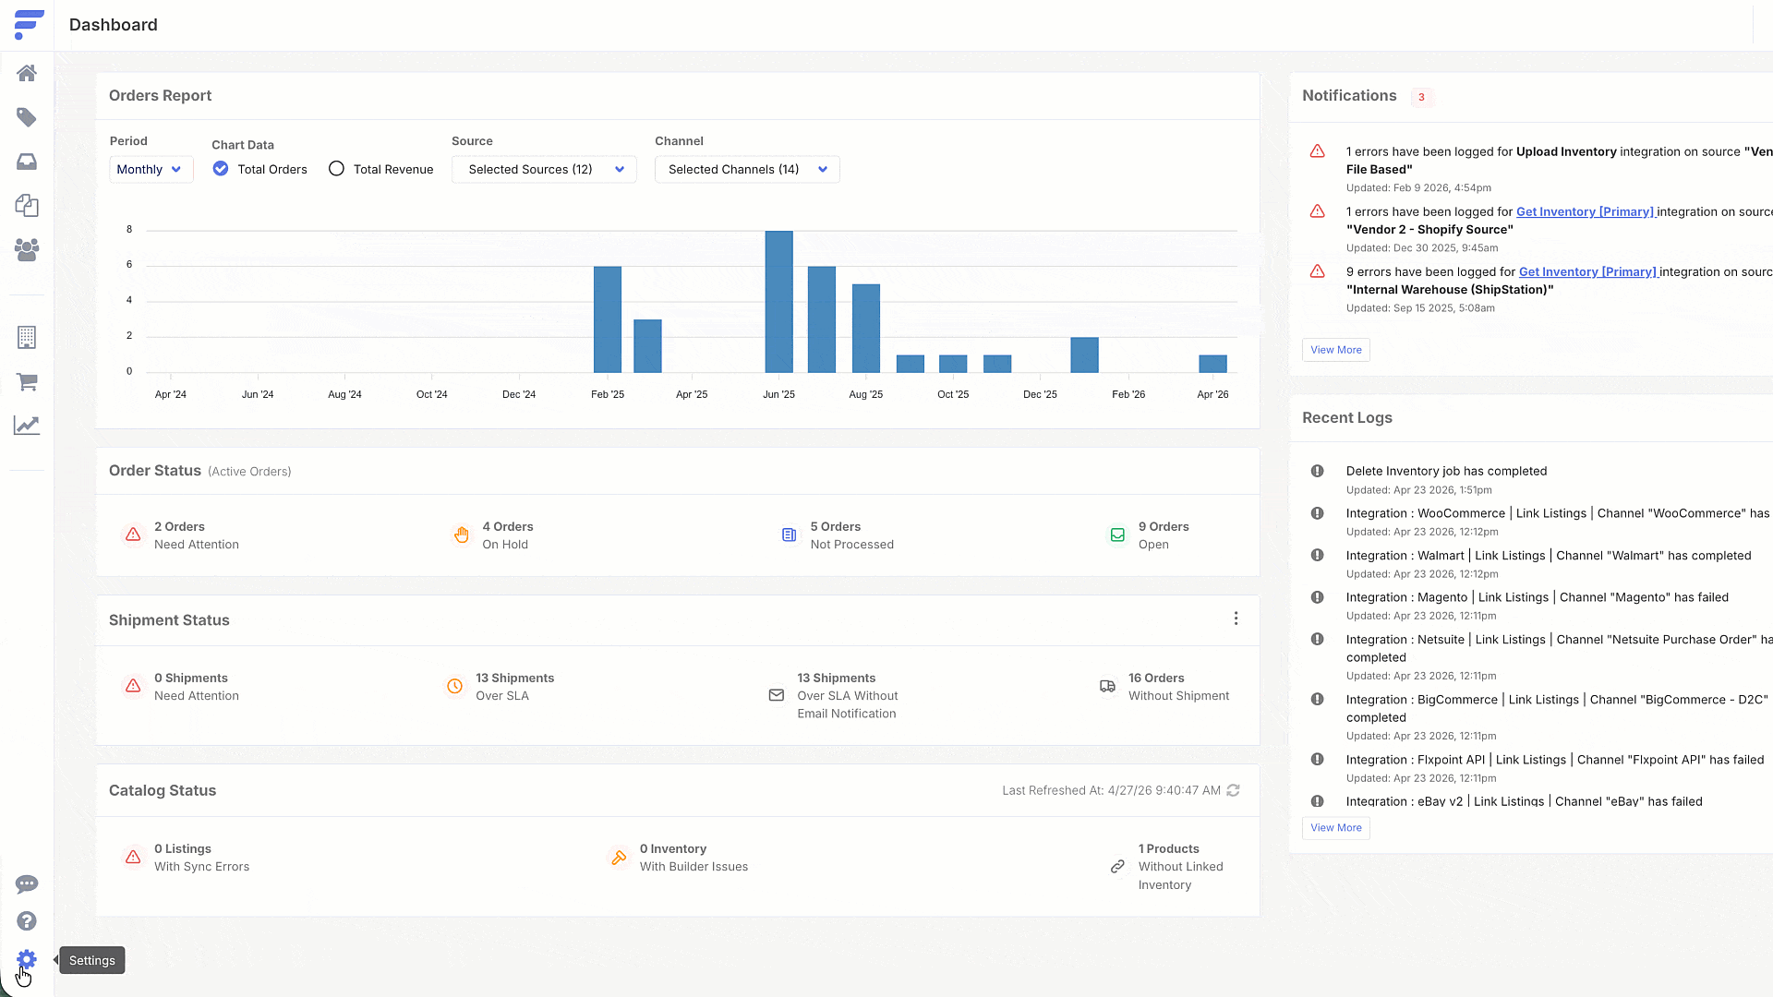Refresh Catalog Status with refresh icon
Viewport: 1773px width, 997px height.
pyautogui.click(x=1233, y=791)
